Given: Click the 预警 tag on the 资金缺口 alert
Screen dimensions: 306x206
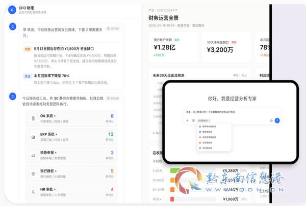Looking at the screenshot, I should 28,49.
